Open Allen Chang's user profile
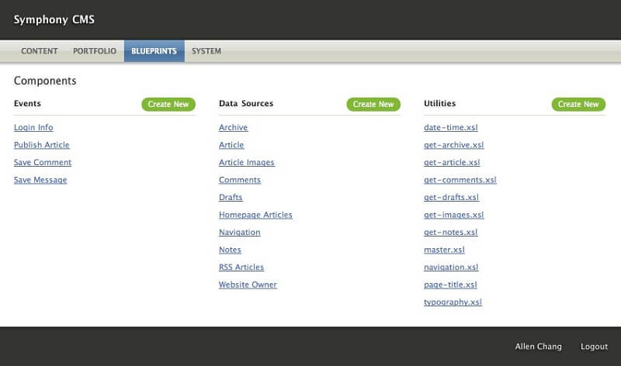This screenshot has height=366, width=621. tap(538, 346)
